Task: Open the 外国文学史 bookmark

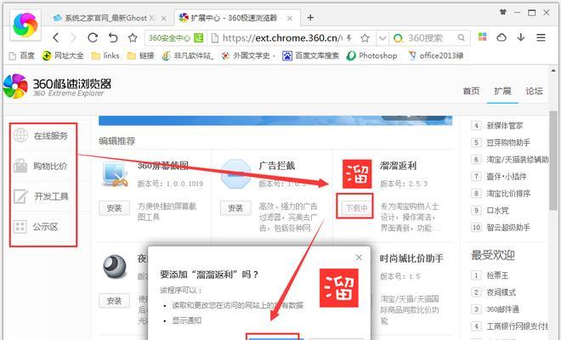Action: 248,55
